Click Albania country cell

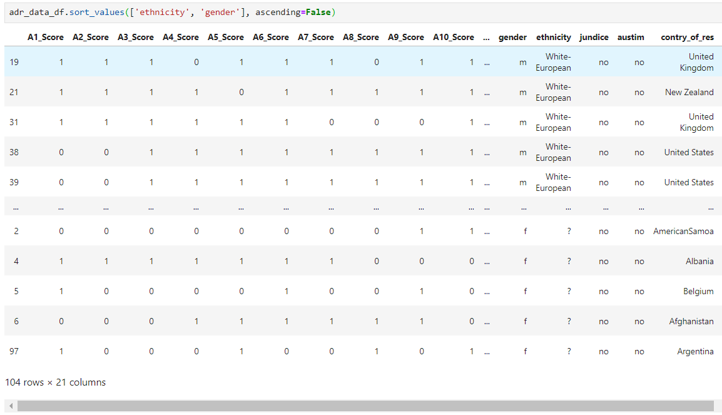tap(699, 261)
